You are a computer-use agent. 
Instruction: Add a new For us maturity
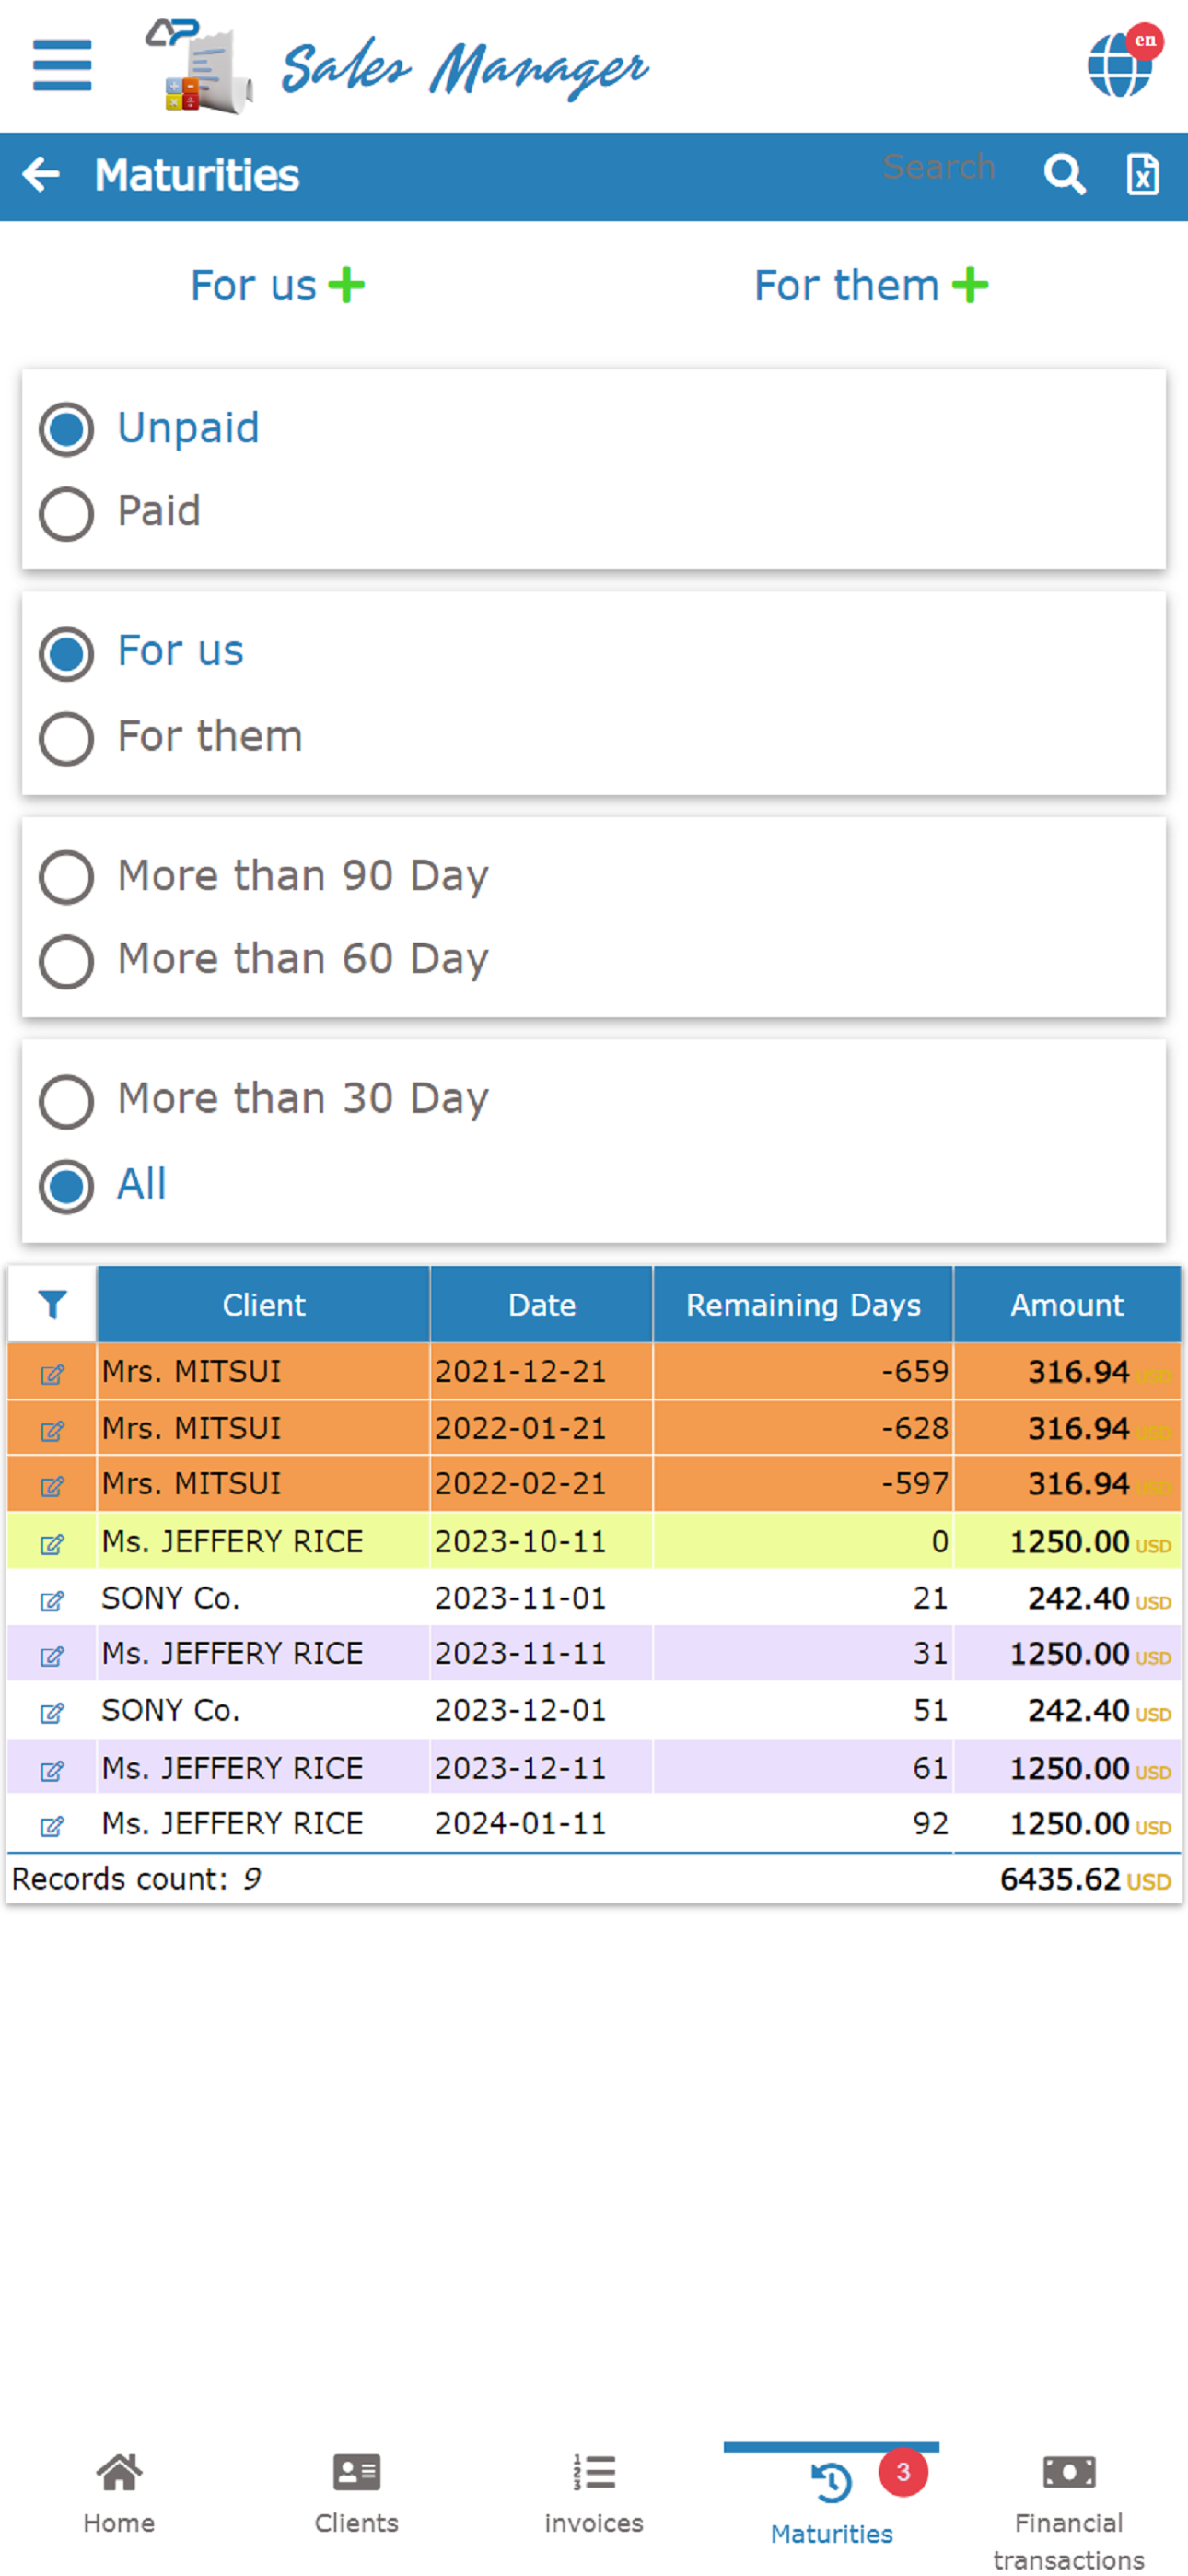[x=277, y=285]
